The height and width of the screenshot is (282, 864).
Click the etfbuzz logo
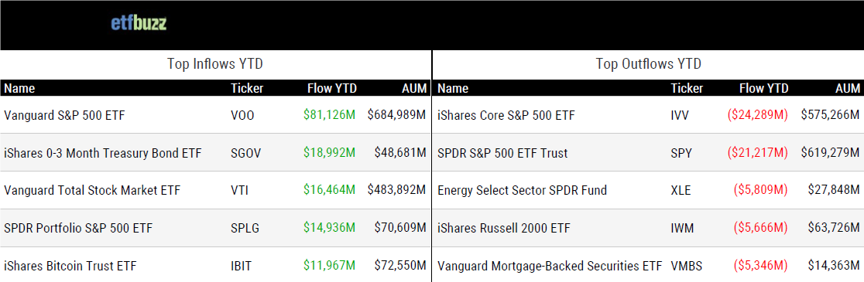139,23
